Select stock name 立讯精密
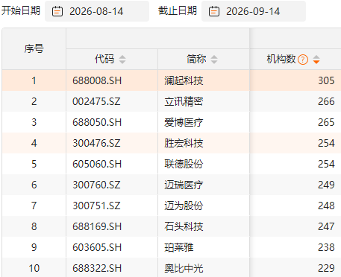The image size is (341, 277). pos(184,101)
